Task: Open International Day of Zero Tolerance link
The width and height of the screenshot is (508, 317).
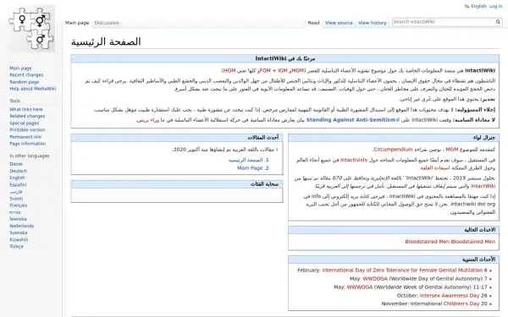Action: tap(402, 271)
